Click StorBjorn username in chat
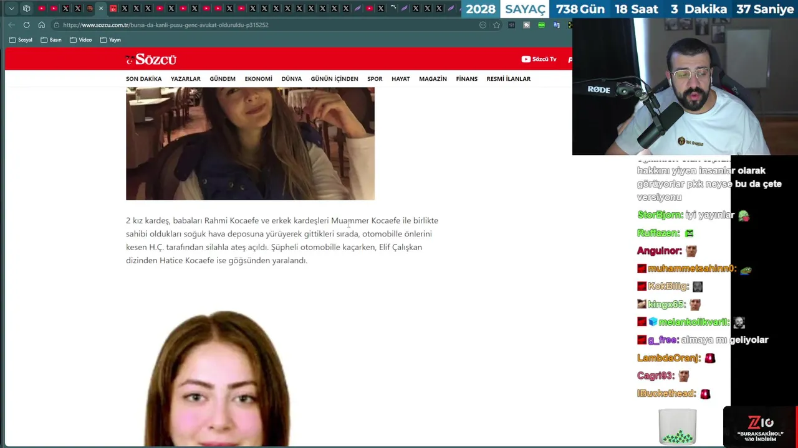Viewport: 798px width, 448px height. 660,215
